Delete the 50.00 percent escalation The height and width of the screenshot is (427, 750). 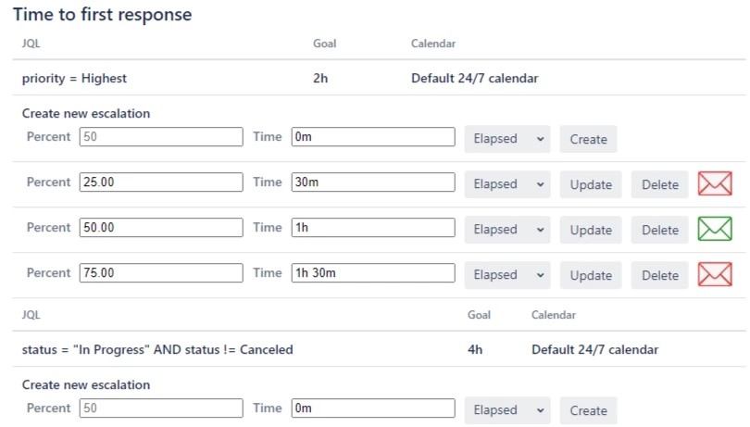click(659, 230)
